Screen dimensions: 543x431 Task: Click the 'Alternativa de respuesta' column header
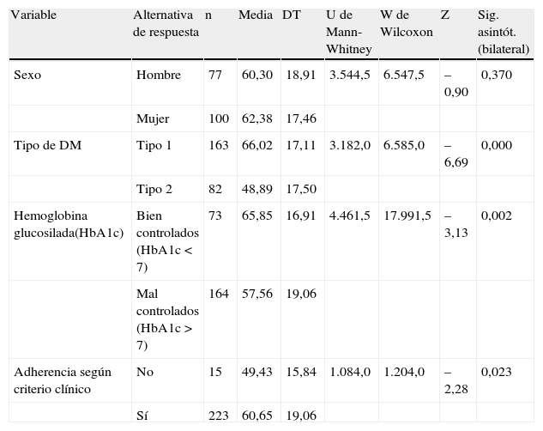click(166, 23)
